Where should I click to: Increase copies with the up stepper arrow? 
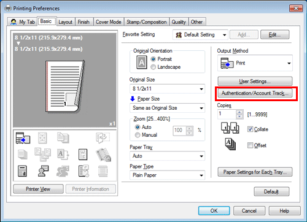tap(239, 112)
